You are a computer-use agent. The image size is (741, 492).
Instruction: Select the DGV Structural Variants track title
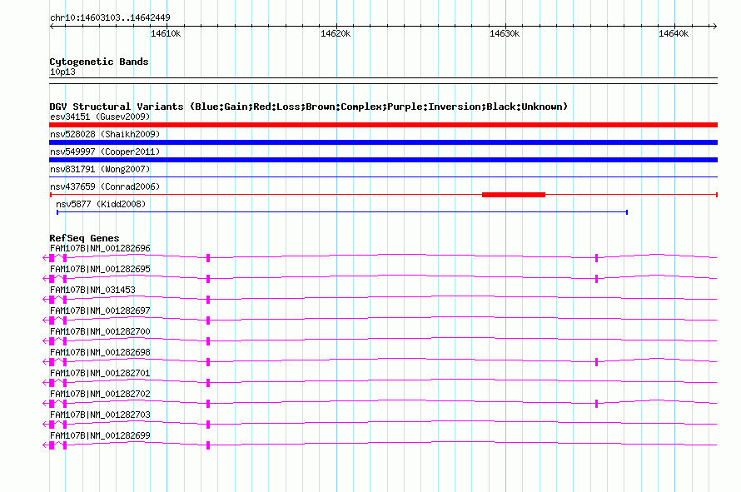pyautogui.click(x=309, y=107)
